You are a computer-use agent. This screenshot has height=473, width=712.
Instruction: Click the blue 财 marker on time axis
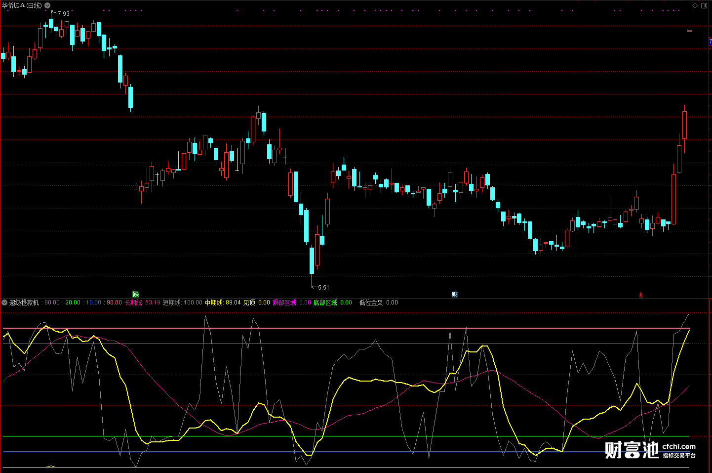pos(455,295)
